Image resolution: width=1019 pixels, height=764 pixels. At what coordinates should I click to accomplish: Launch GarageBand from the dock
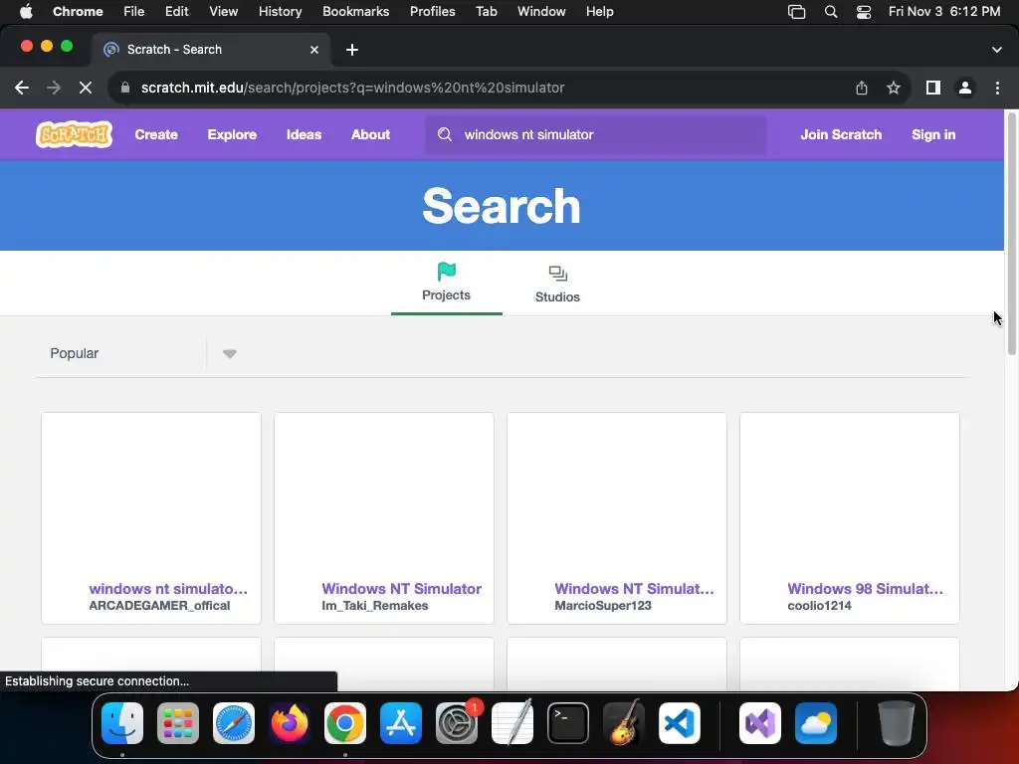click(x=624, y=723)
